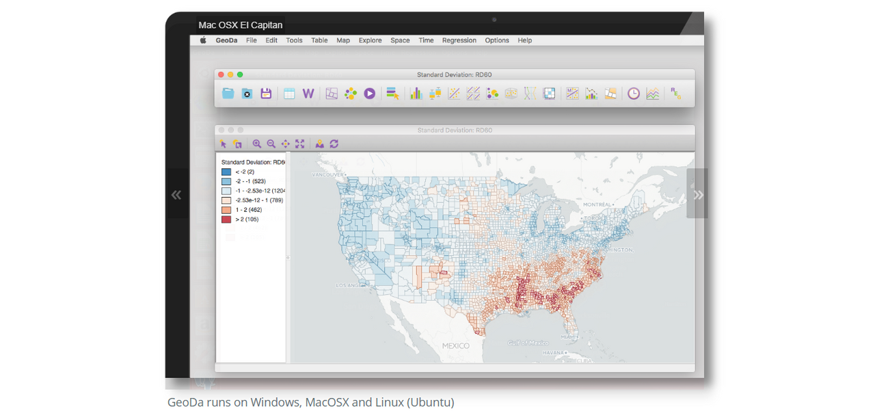875x415 pixels.
Task: Open the Time clock icon
Action: coord(634,94)
